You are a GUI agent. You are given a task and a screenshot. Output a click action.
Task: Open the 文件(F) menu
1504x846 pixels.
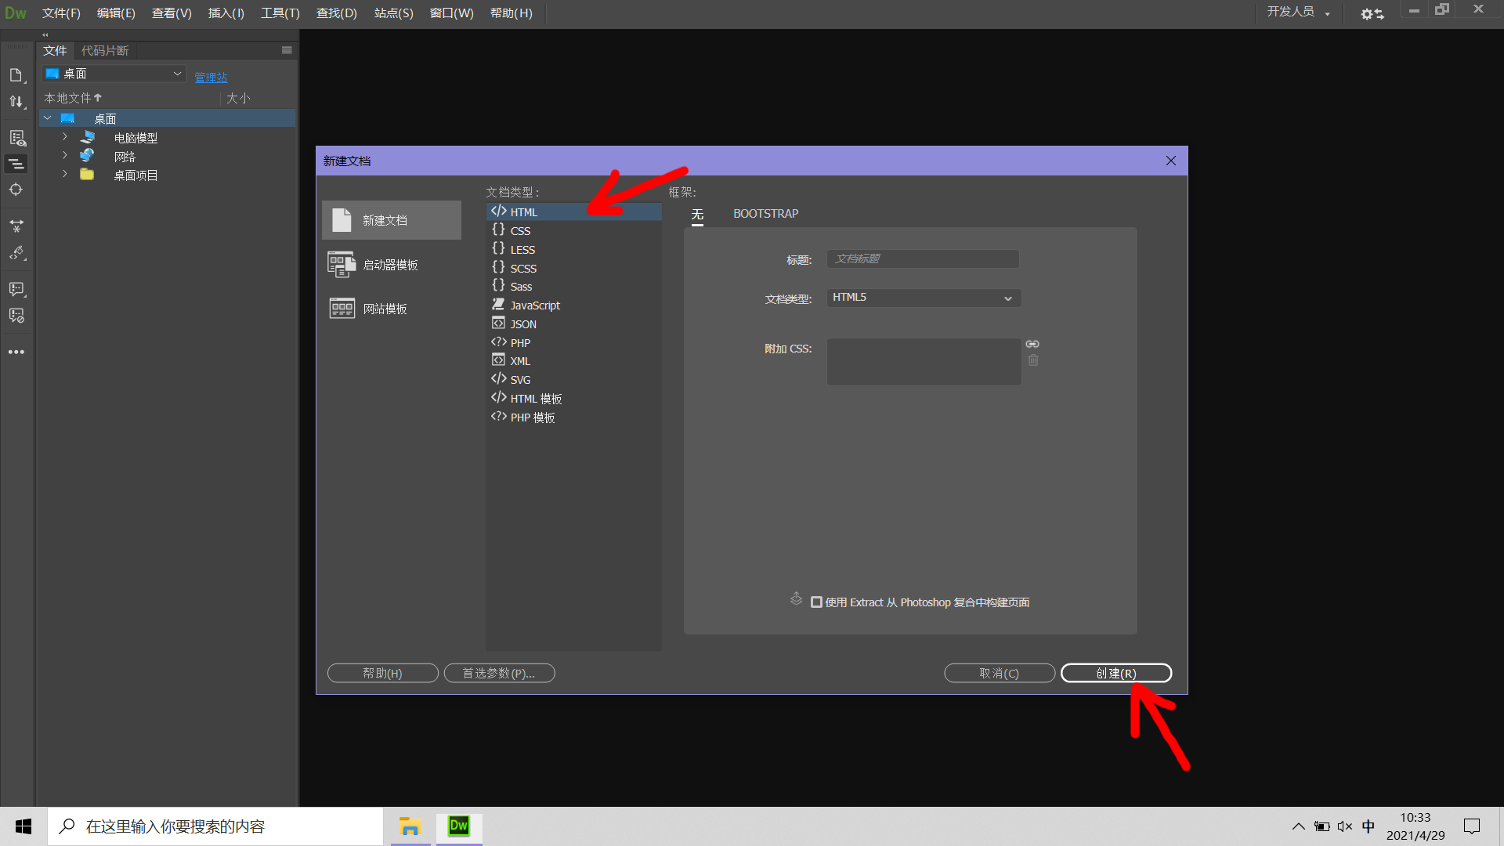[x=61, y=13]
